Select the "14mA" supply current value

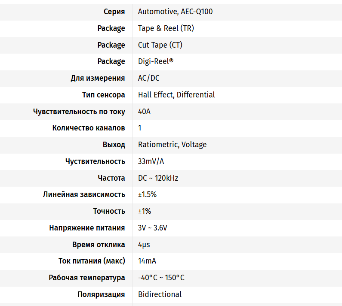(x=147, y=261)
